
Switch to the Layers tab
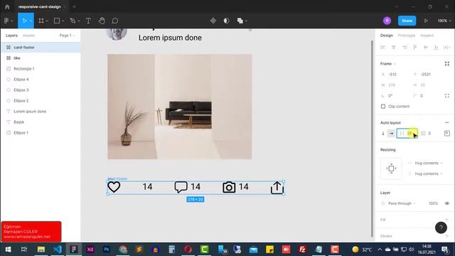point(11,36)
